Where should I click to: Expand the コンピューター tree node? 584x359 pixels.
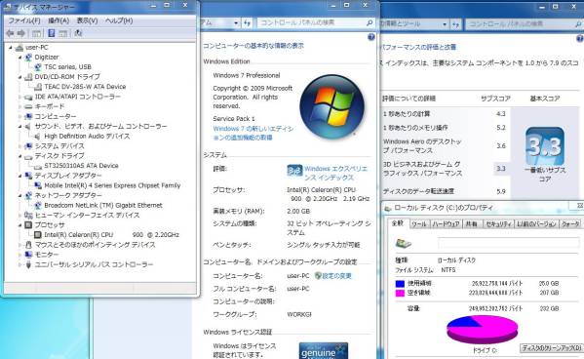click(x=20, y=117)
